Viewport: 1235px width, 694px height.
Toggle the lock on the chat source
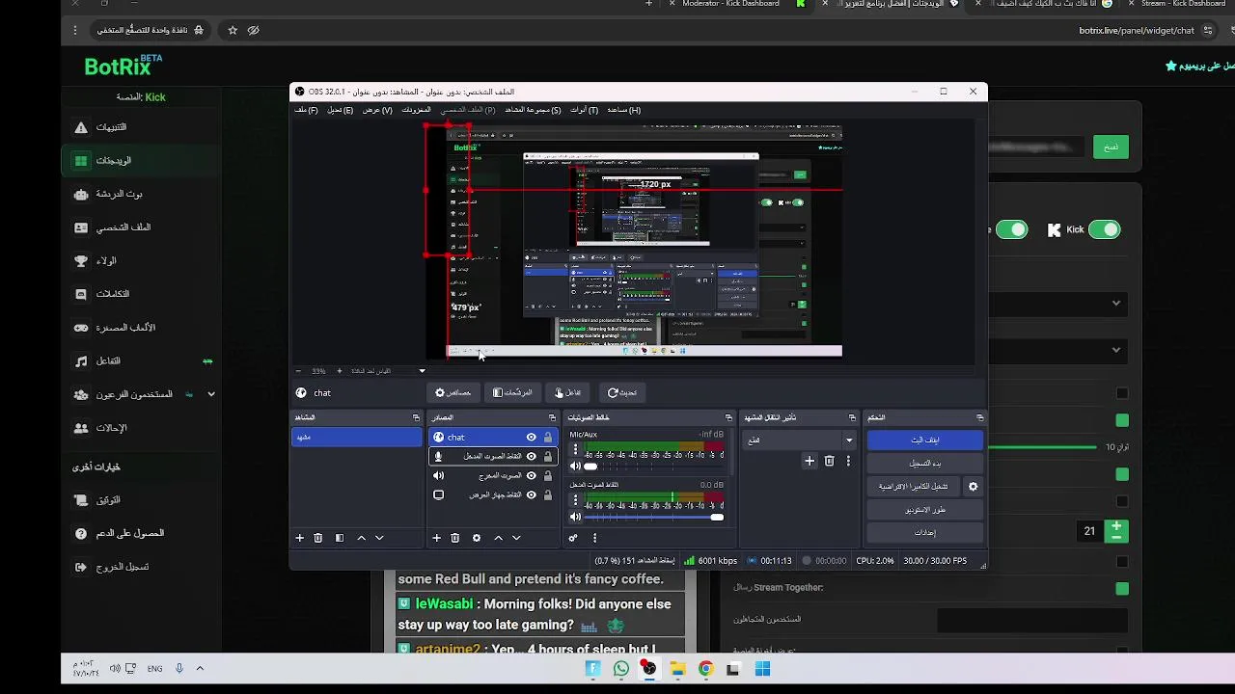tap(548, 438)
